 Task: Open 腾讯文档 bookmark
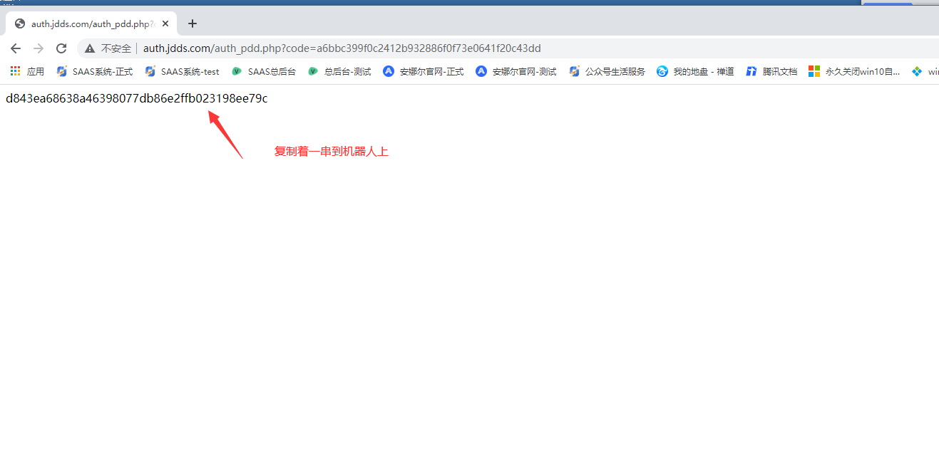[x=772, y=71]
